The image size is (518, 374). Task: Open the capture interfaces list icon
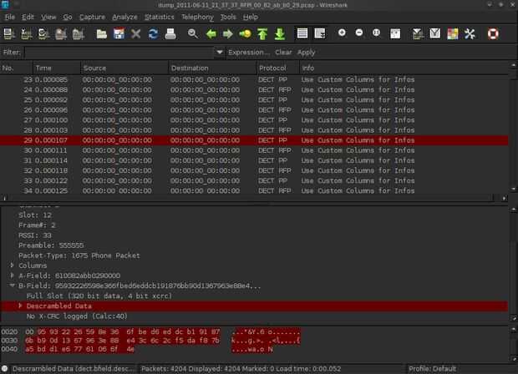click(x=9, y=33)
